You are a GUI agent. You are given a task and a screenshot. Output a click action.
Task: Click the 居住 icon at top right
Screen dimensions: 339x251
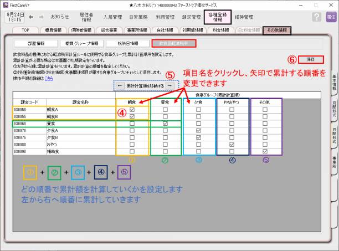tap(331, 17)
